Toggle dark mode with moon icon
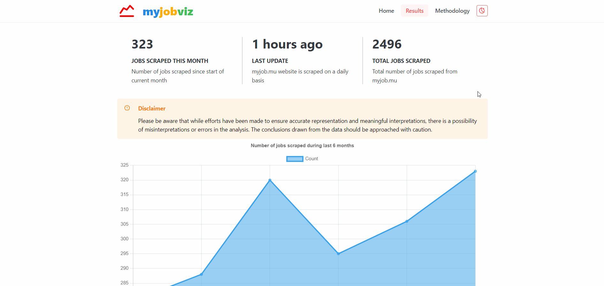 click(x=482, y=11)
